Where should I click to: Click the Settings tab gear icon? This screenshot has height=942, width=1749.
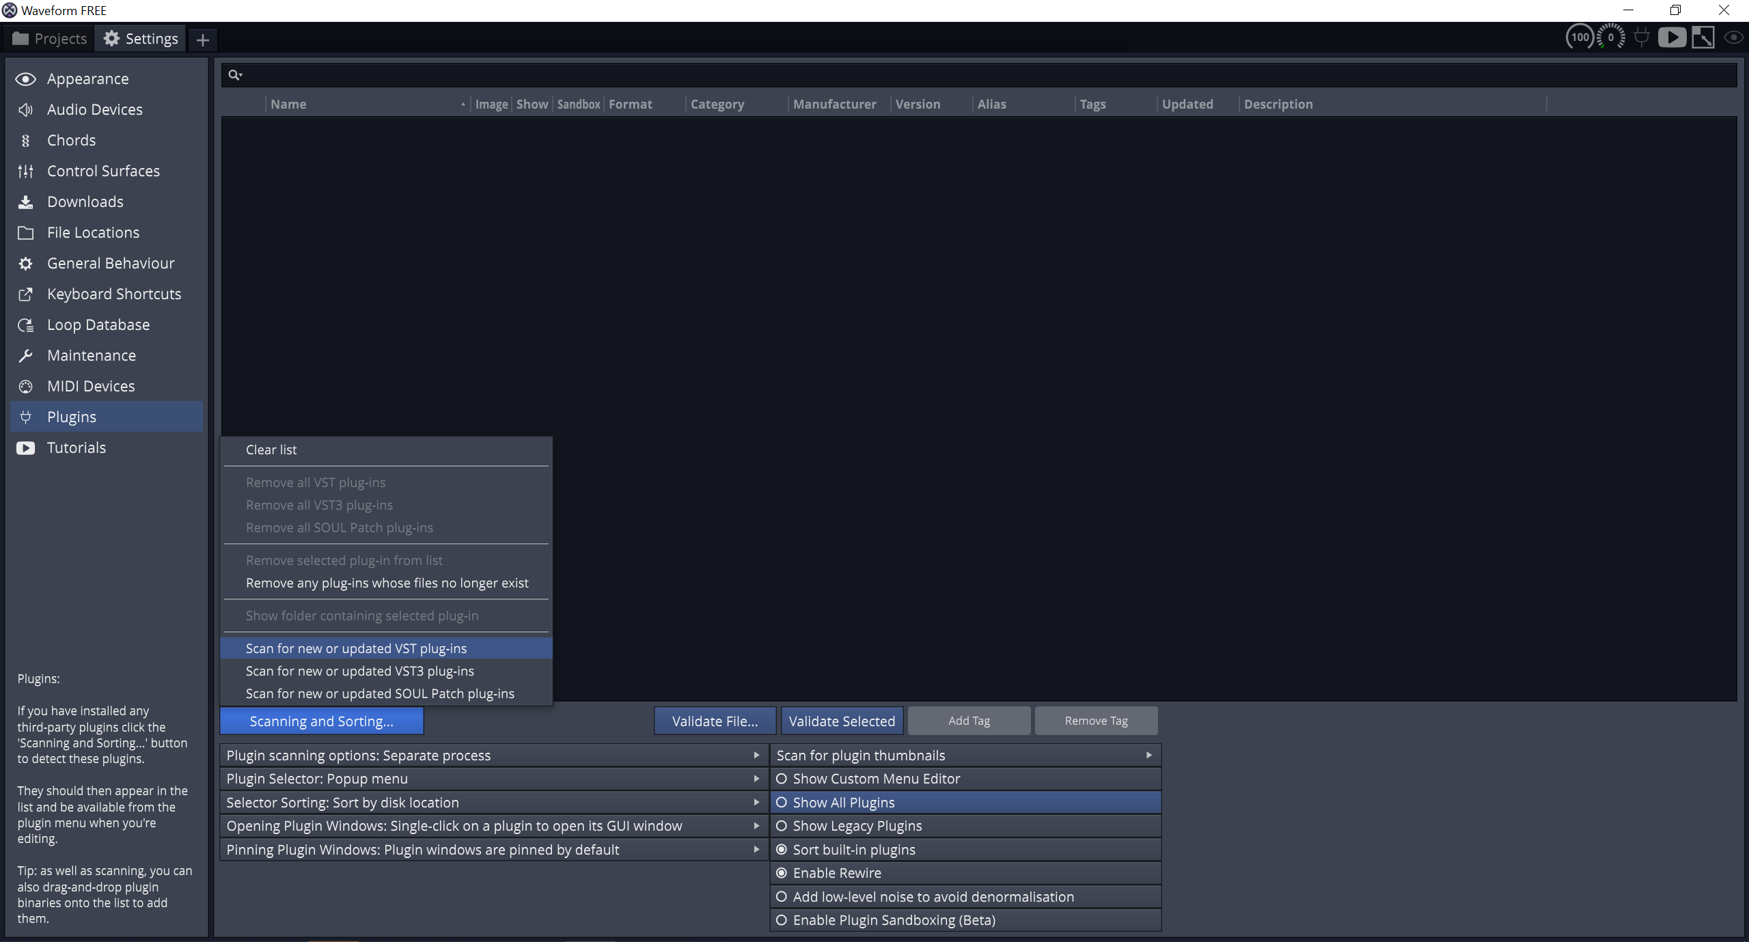click(111, 38)
